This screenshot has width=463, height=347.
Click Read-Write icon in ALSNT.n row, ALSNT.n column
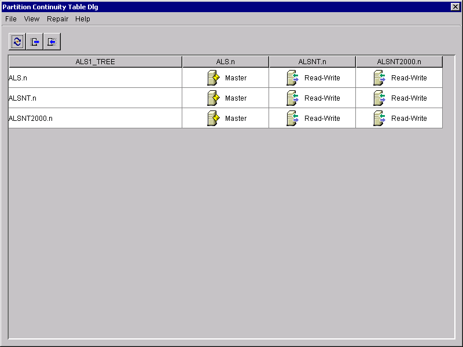pos(293,98)
